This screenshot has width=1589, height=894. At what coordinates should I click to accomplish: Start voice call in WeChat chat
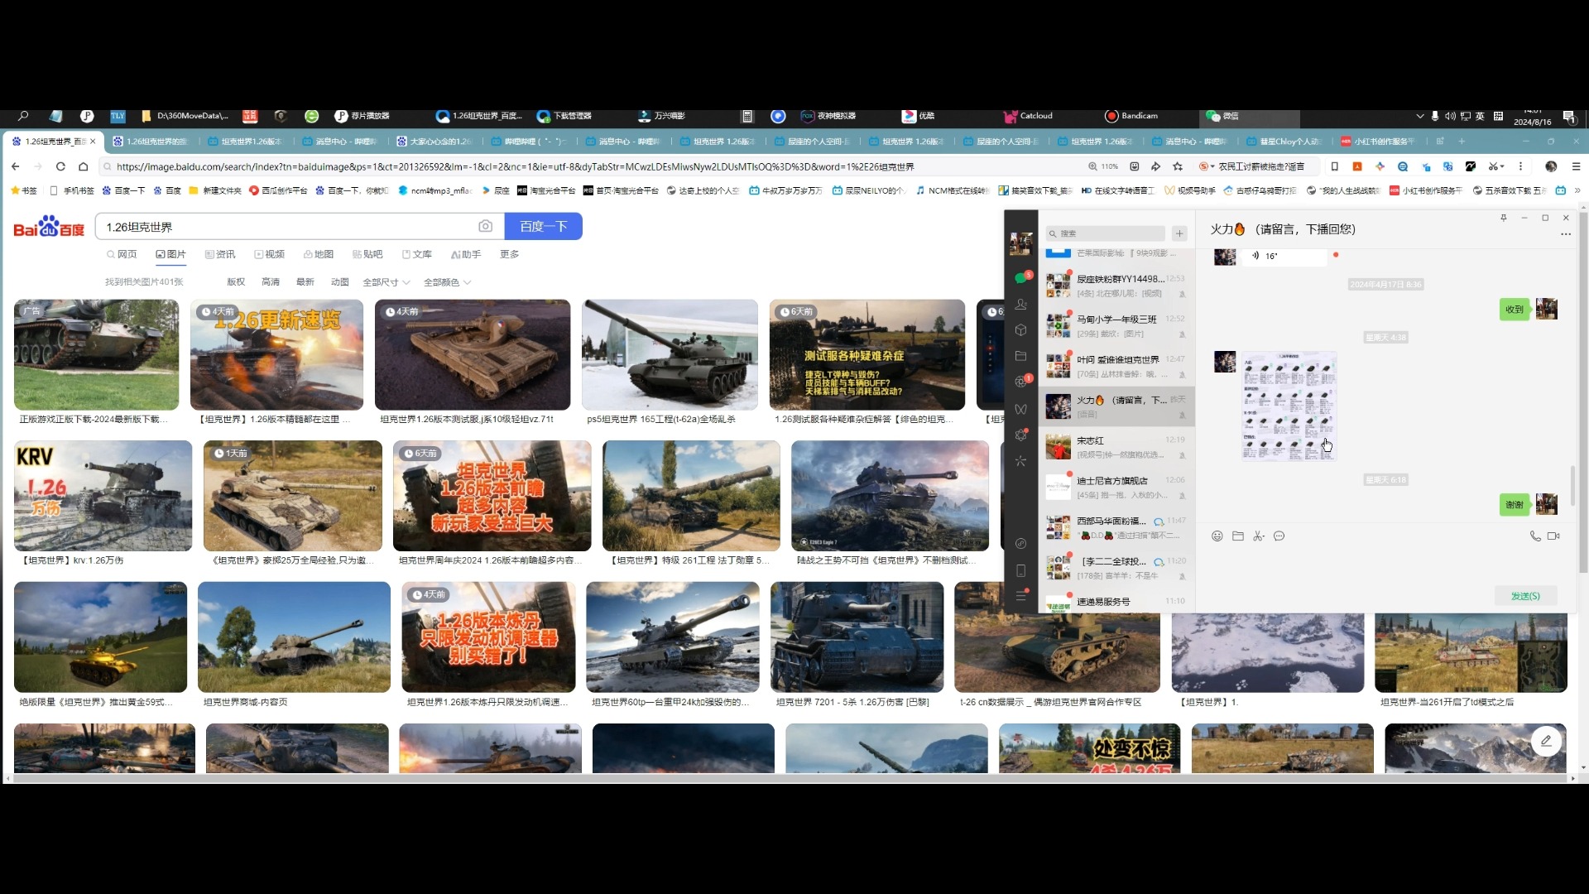click(x=1534, y=536)
